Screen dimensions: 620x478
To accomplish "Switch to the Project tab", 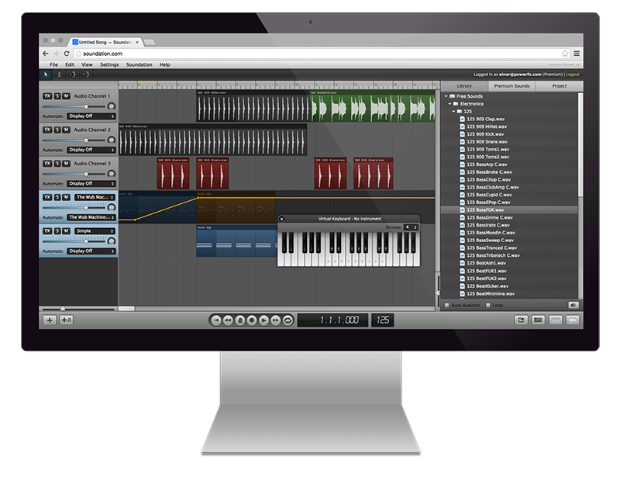I will 559,86.
